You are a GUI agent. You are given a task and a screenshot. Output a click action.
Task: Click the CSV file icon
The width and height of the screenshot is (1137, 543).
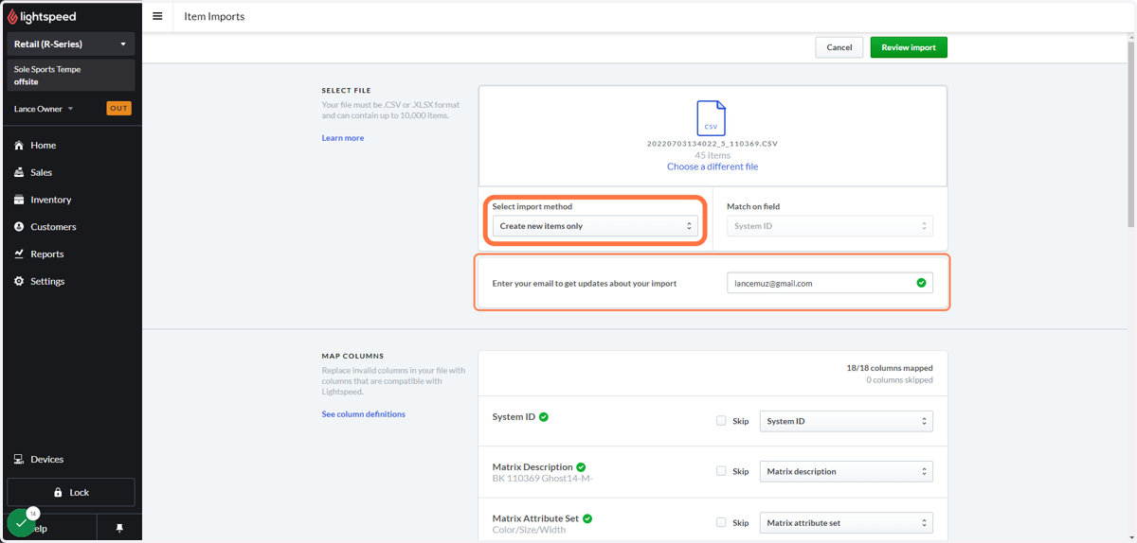click(712, 117)
